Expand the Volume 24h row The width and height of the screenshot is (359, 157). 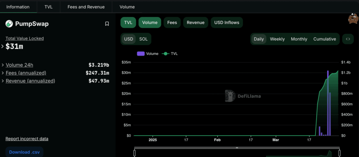click(x=3, y=65)
